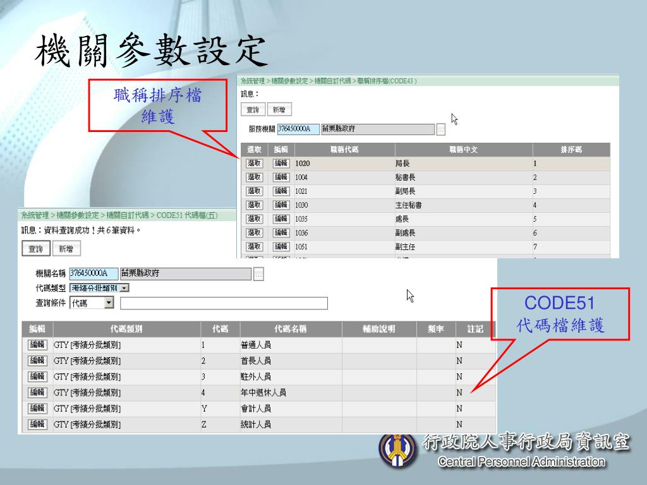Click the cell 統計人員
The image size is (647, 485).
point(256,424)
